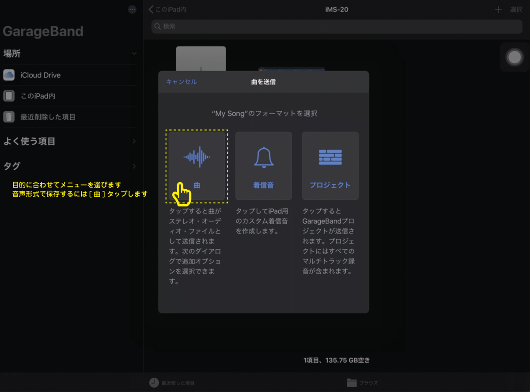
Task: Click the "My Song"のフォーマットを選択 heading
Action: pos(264,114)
